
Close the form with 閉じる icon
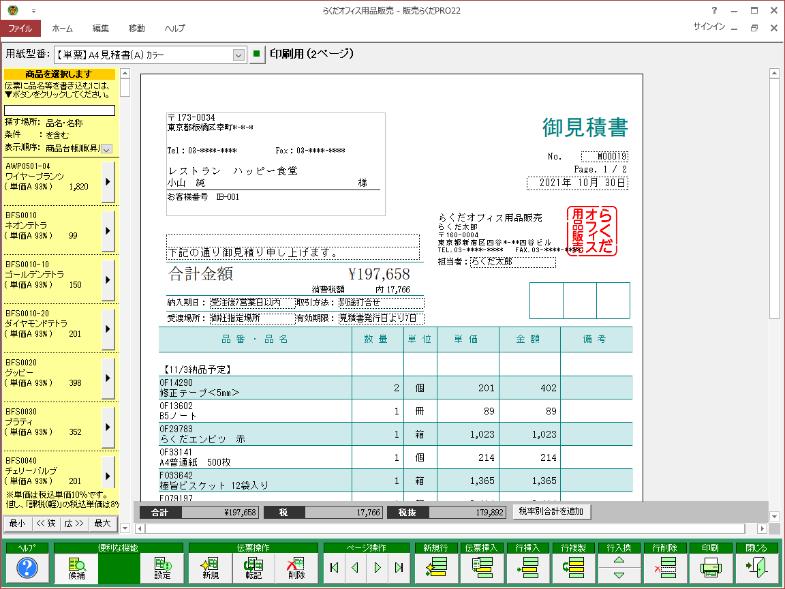tap(756, 567)
